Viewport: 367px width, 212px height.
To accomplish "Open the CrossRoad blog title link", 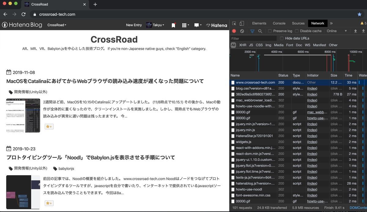I will 114,39.
